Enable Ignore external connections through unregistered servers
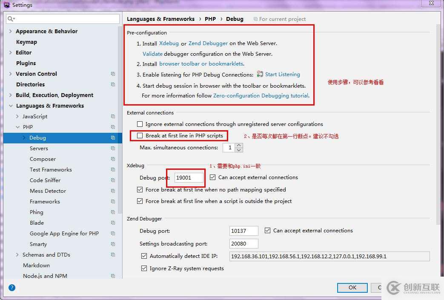Image resolution: width=444 pixels, height=300 pixels. tap(140, 124)
